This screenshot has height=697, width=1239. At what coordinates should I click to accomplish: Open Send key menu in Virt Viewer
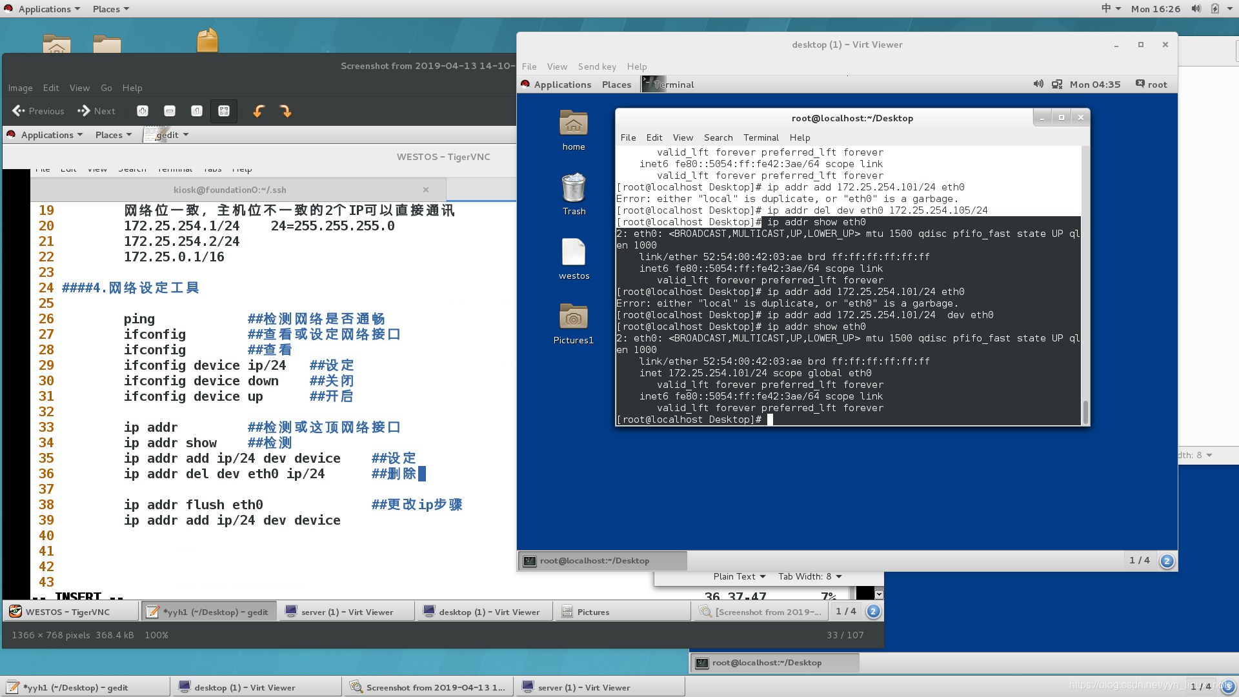pyautogui.click(x=596, y=66)
